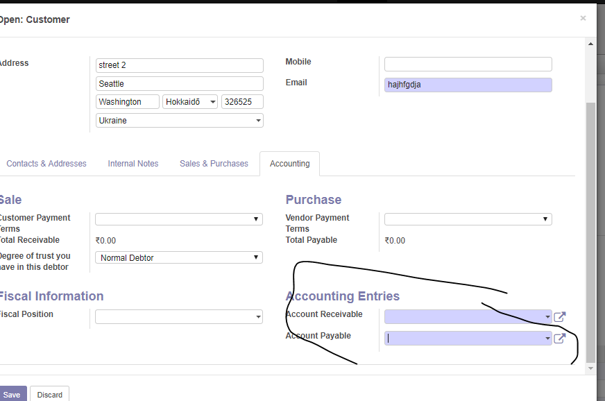Go to the Sales & Purchases tab
Screen dimensions: 605x401
(214, 164)
